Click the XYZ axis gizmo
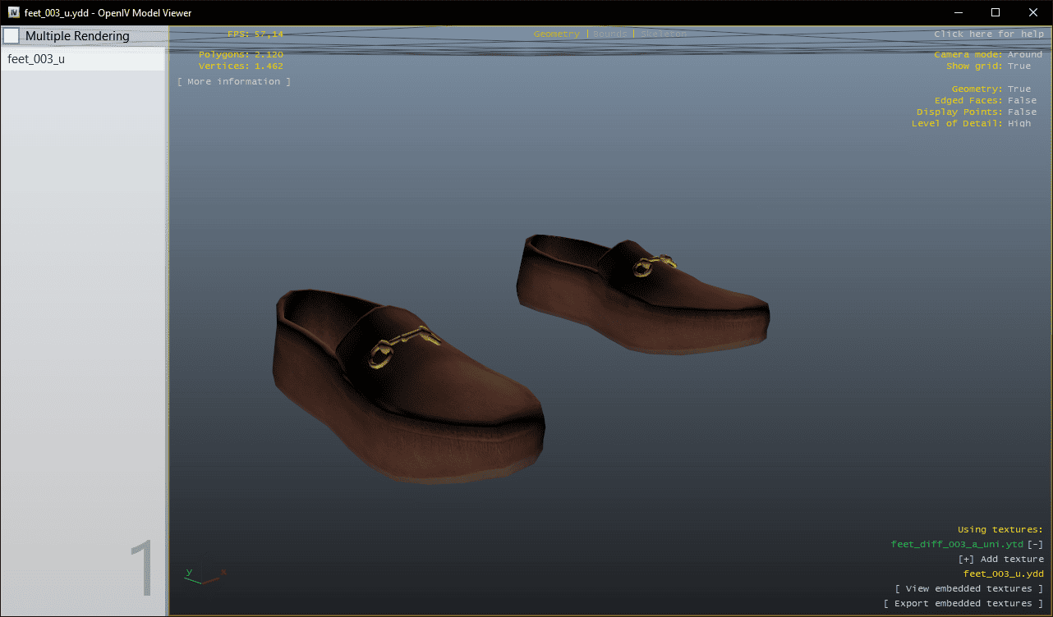The image size is (1053, 617). [204, 575]
